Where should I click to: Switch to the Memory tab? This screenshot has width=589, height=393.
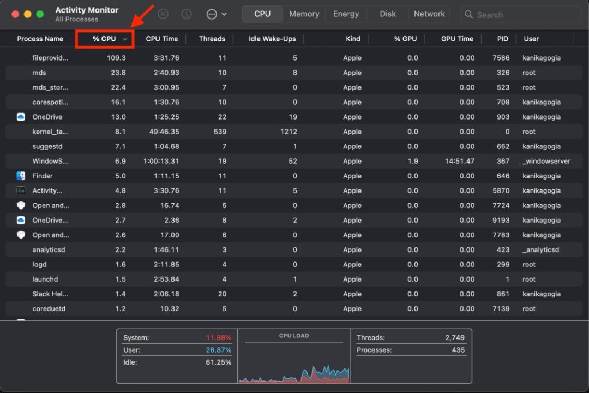(x=304, y=14)
